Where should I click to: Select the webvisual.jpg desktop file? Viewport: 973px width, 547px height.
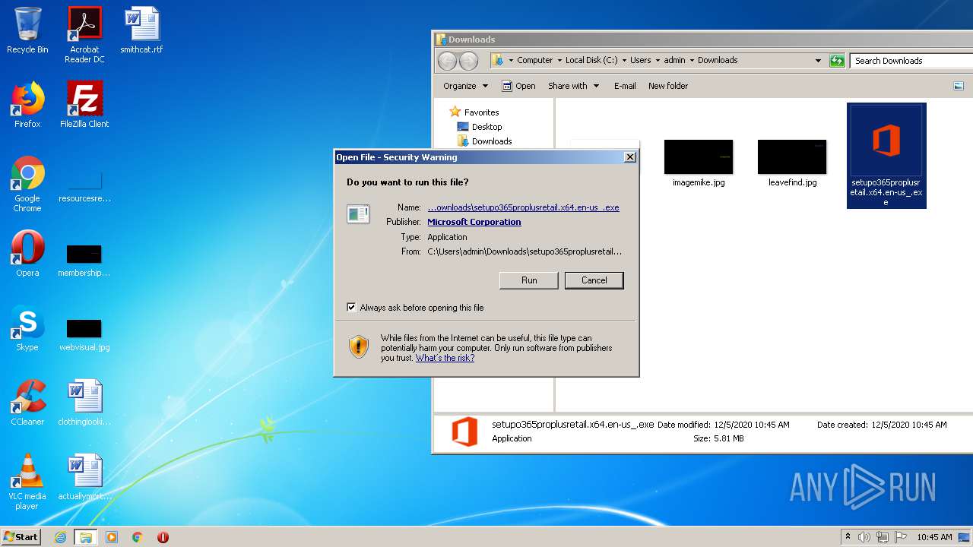[x=84, y=334]
